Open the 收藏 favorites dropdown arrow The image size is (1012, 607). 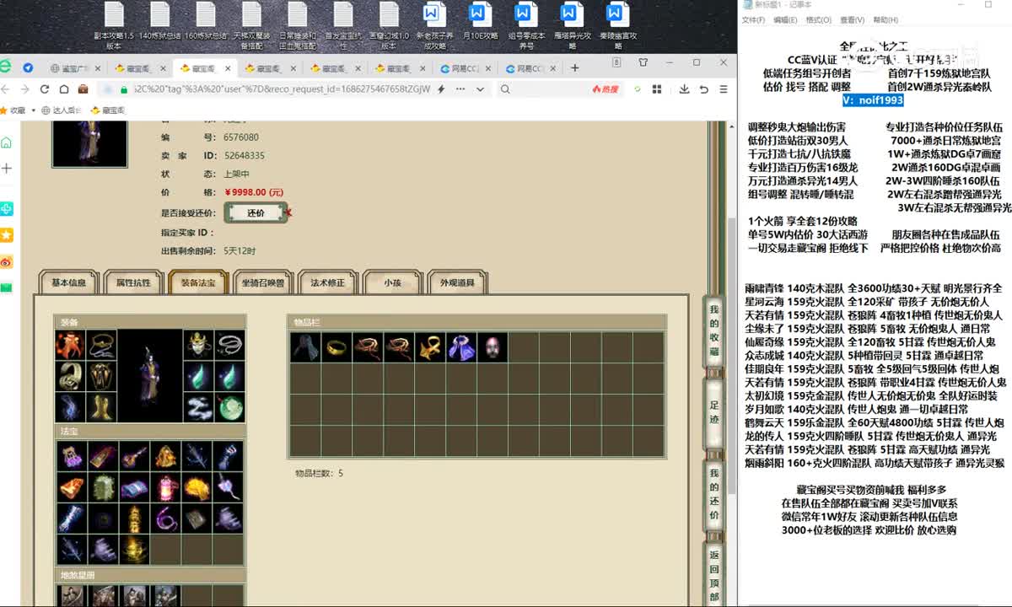click(x=34, y=110)
